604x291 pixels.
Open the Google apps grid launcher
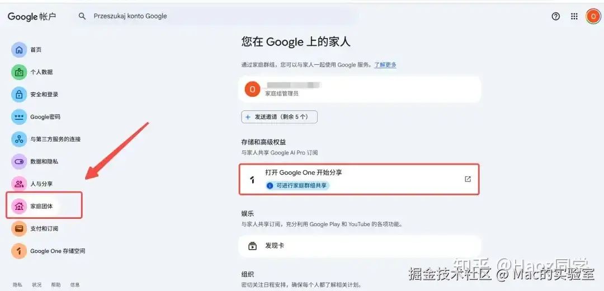pyautogui.click(x=574, y=16)
